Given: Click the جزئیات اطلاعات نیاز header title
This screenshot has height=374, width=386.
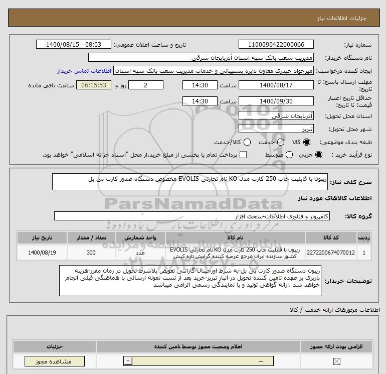Looking at the screenshot, I should pos(342,18).
